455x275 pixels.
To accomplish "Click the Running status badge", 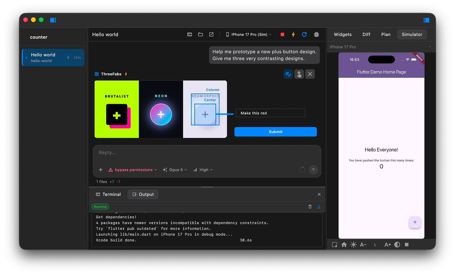I will tap(100, 206).
